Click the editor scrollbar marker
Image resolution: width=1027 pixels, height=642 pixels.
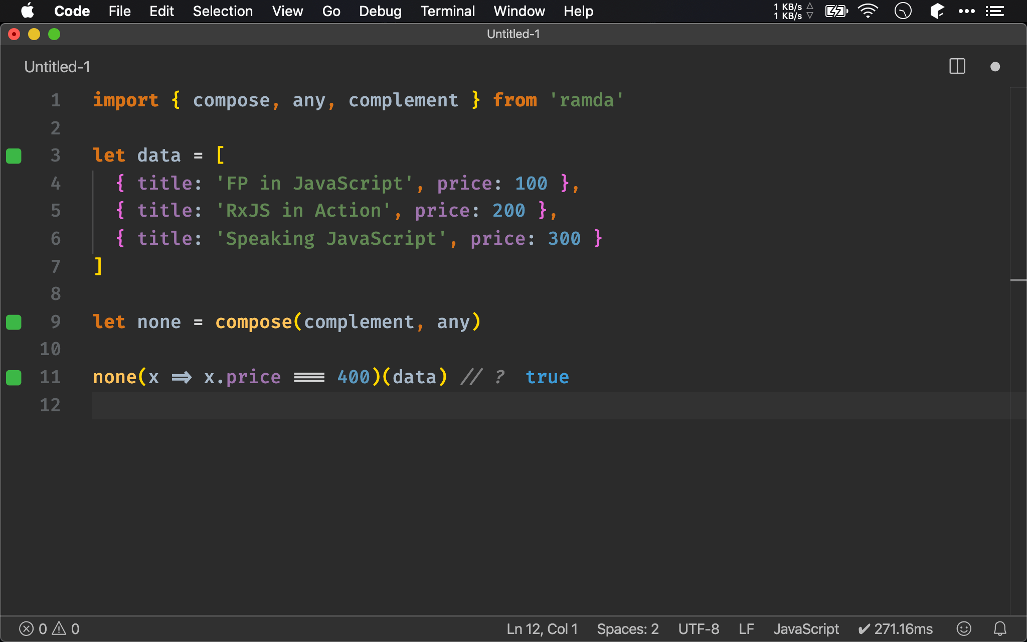coord(1018,280)
